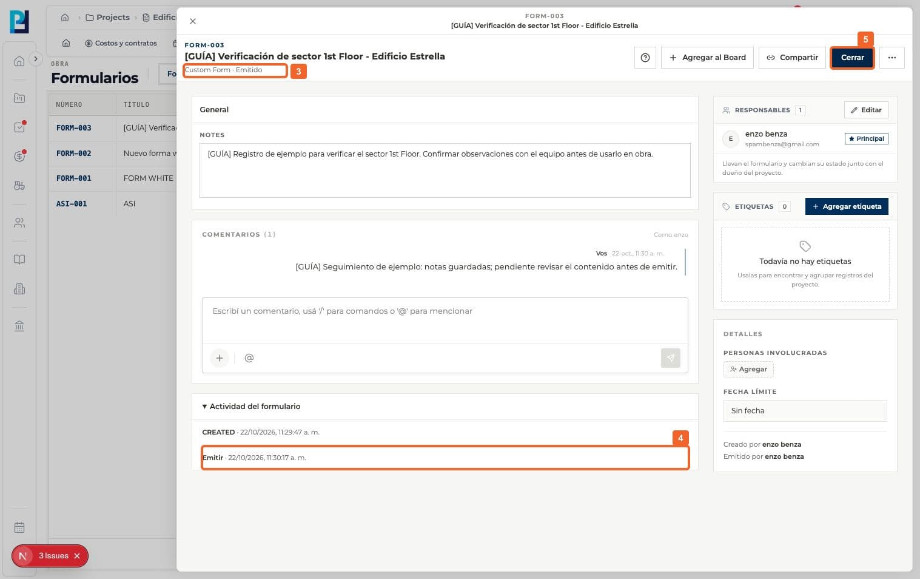Click the existing GUÍA comment text
This screenshot has width=920, height=579.
[x=486, y=266]
